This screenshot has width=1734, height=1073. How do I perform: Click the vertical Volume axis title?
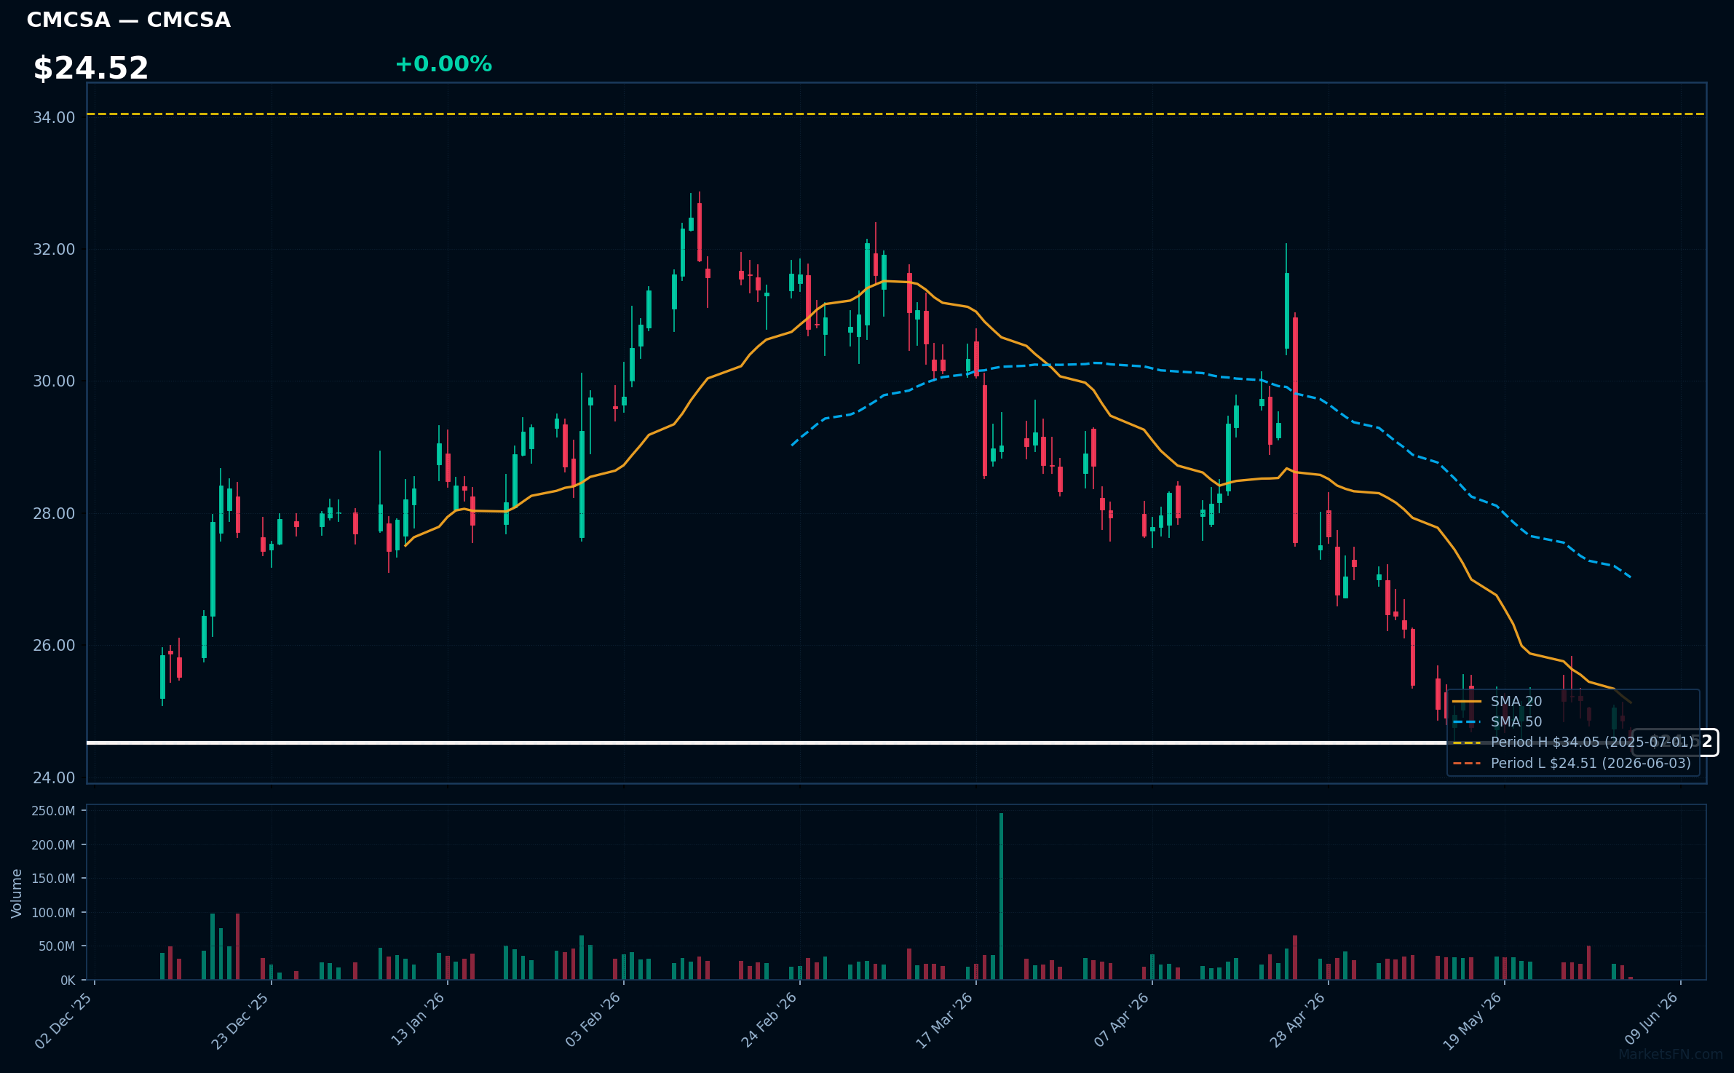(x=16, y=893)
